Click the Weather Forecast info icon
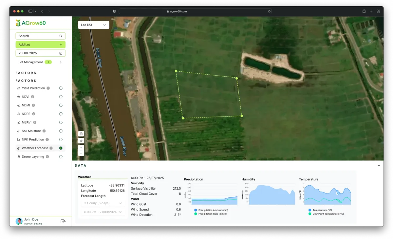The width and height of the screenshot is (393, 239). [x=51, y=148]
